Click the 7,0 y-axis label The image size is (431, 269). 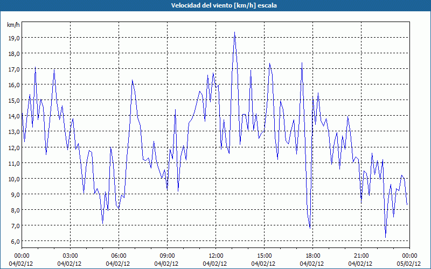tap(15, 226)
